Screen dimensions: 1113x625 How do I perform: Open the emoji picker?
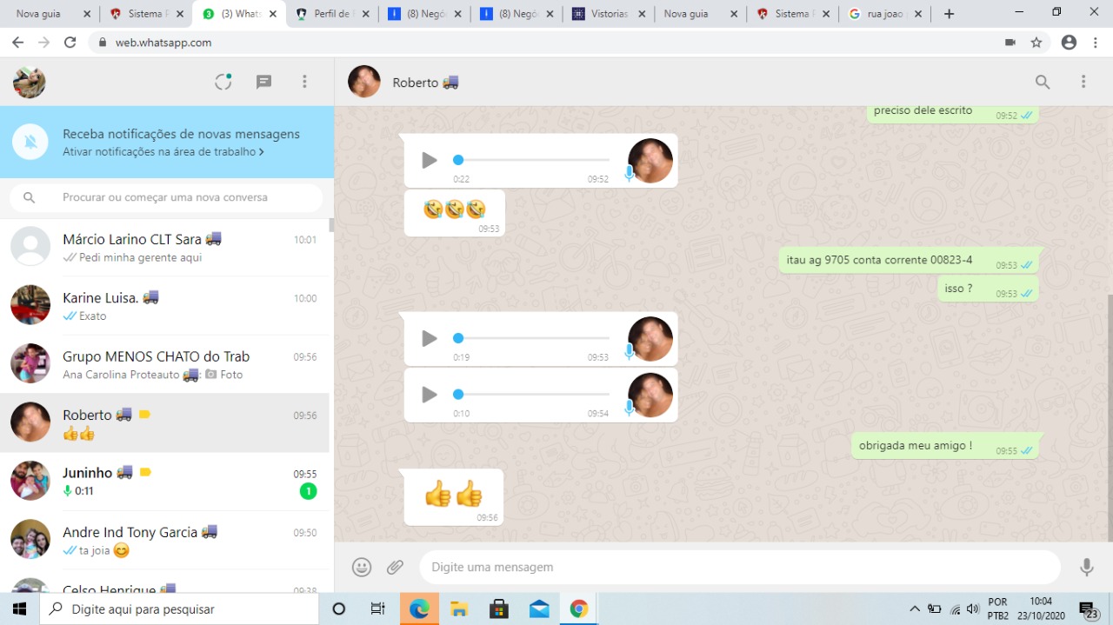[x=362, y=567]
